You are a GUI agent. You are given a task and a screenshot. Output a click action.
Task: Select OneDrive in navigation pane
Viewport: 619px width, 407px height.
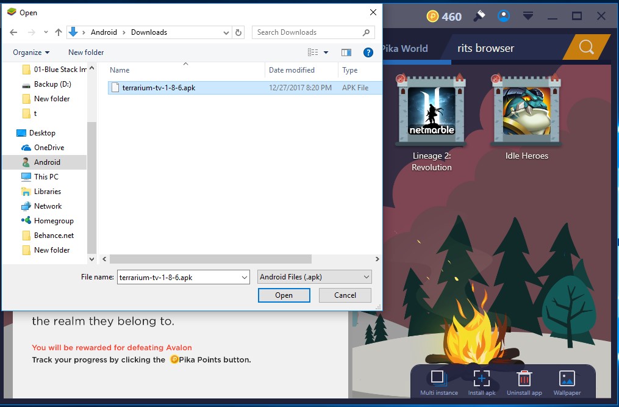(x=43, y=148)
